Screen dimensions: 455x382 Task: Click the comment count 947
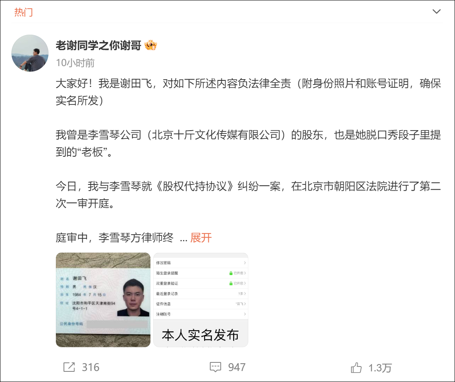[x=237, y=367]
